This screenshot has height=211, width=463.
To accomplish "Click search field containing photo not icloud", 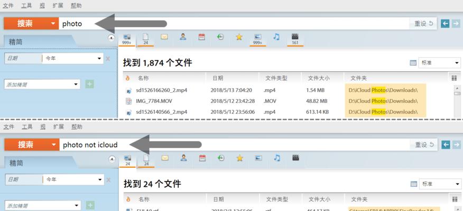I will point(234,145).
